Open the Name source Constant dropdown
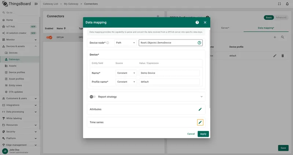The width and height of the screenshot is (293, 155). point(126,73)
